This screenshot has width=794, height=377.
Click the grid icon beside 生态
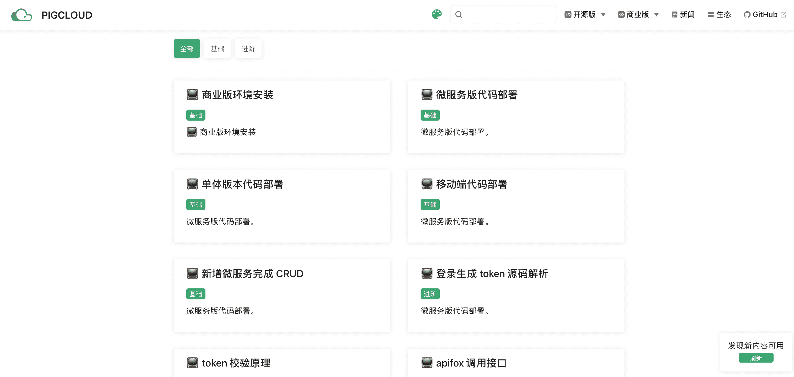(x=711, y=14)
